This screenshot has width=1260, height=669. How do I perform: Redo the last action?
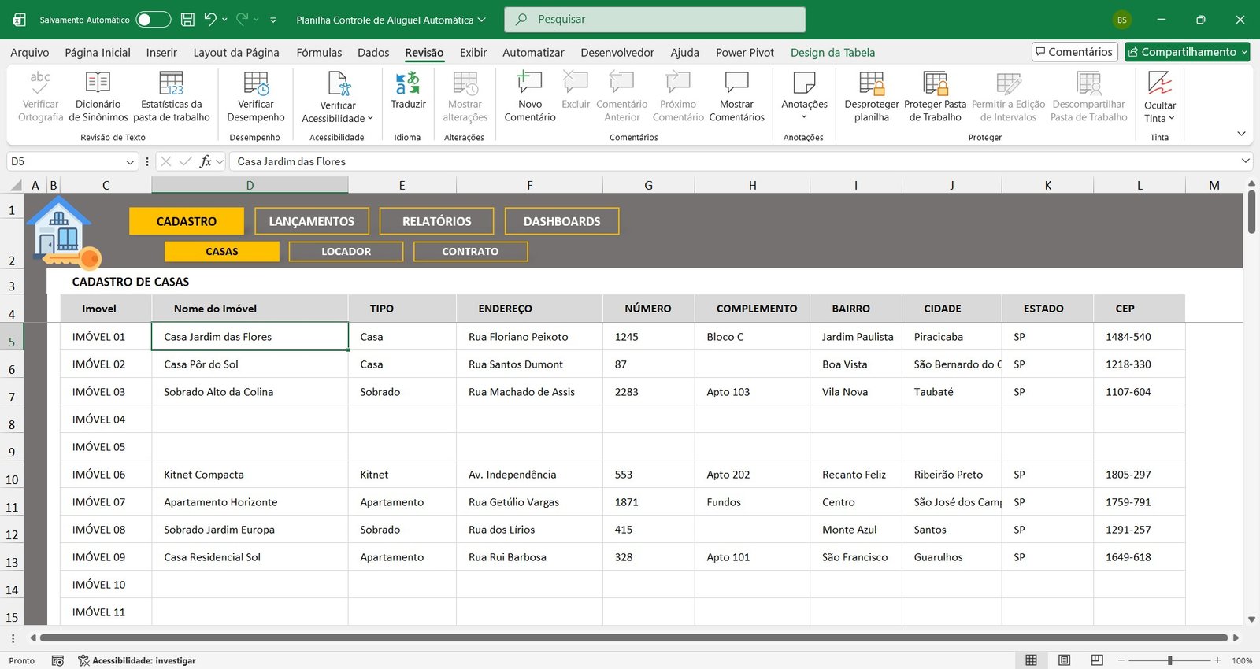243,20
